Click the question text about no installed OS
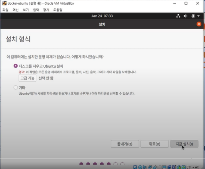 pos(55,57)
